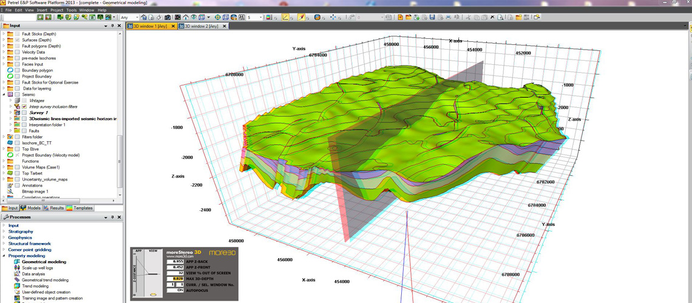Open the Project menu
692x303 pixels.
(56, 10)
